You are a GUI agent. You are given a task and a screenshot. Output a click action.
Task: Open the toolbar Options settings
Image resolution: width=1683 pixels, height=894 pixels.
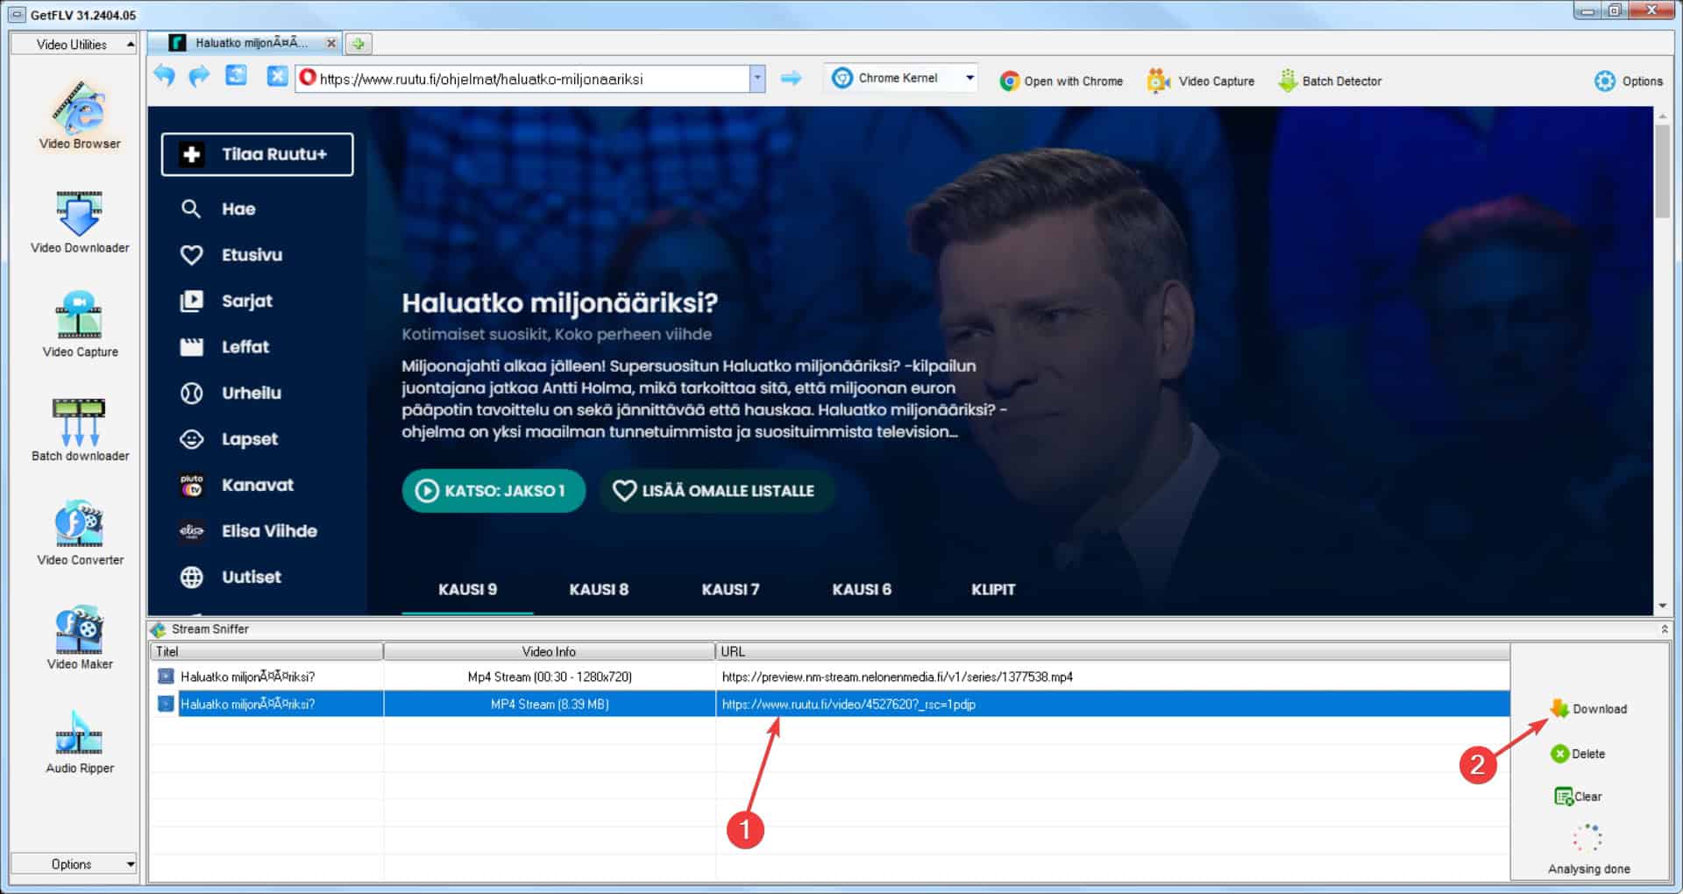[1628, 81]
